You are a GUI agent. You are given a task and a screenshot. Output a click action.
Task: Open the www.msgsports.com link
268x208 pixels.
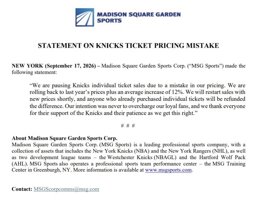pos(168,170)
